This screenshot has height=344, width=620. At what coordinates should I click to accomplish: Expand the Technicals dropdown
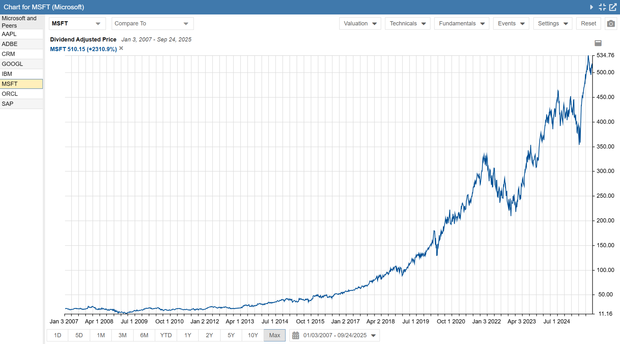(x=407, y=24)
